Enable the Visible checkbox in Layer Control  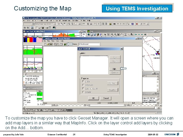[83, 81]
